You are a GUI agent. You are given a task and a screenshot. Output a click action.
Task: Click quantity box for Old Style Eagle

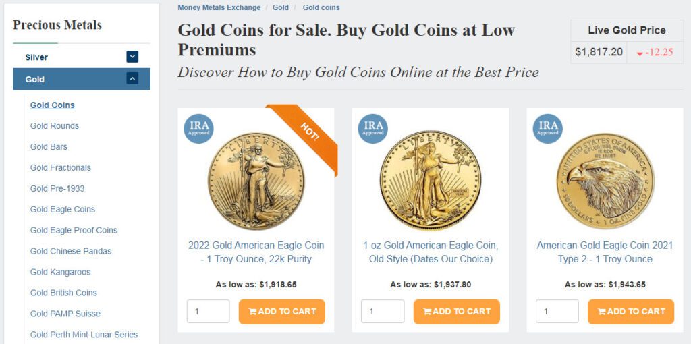[x=383, y=312]
